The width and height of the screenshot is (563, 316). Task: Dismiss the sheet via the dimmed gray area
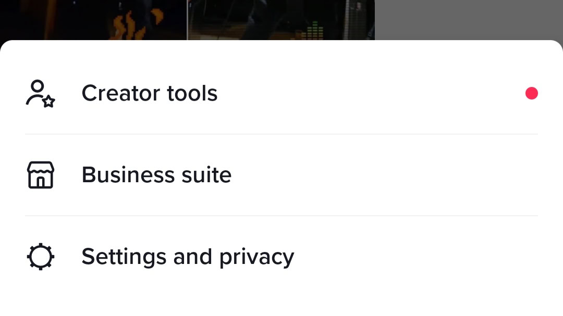click(469, 20)
